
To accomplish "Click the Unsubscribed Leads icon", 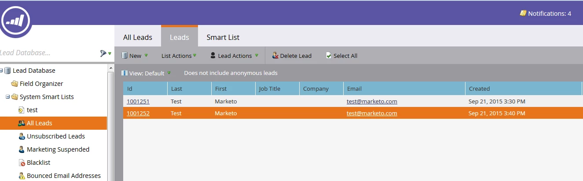I will (x=22, y=136).
